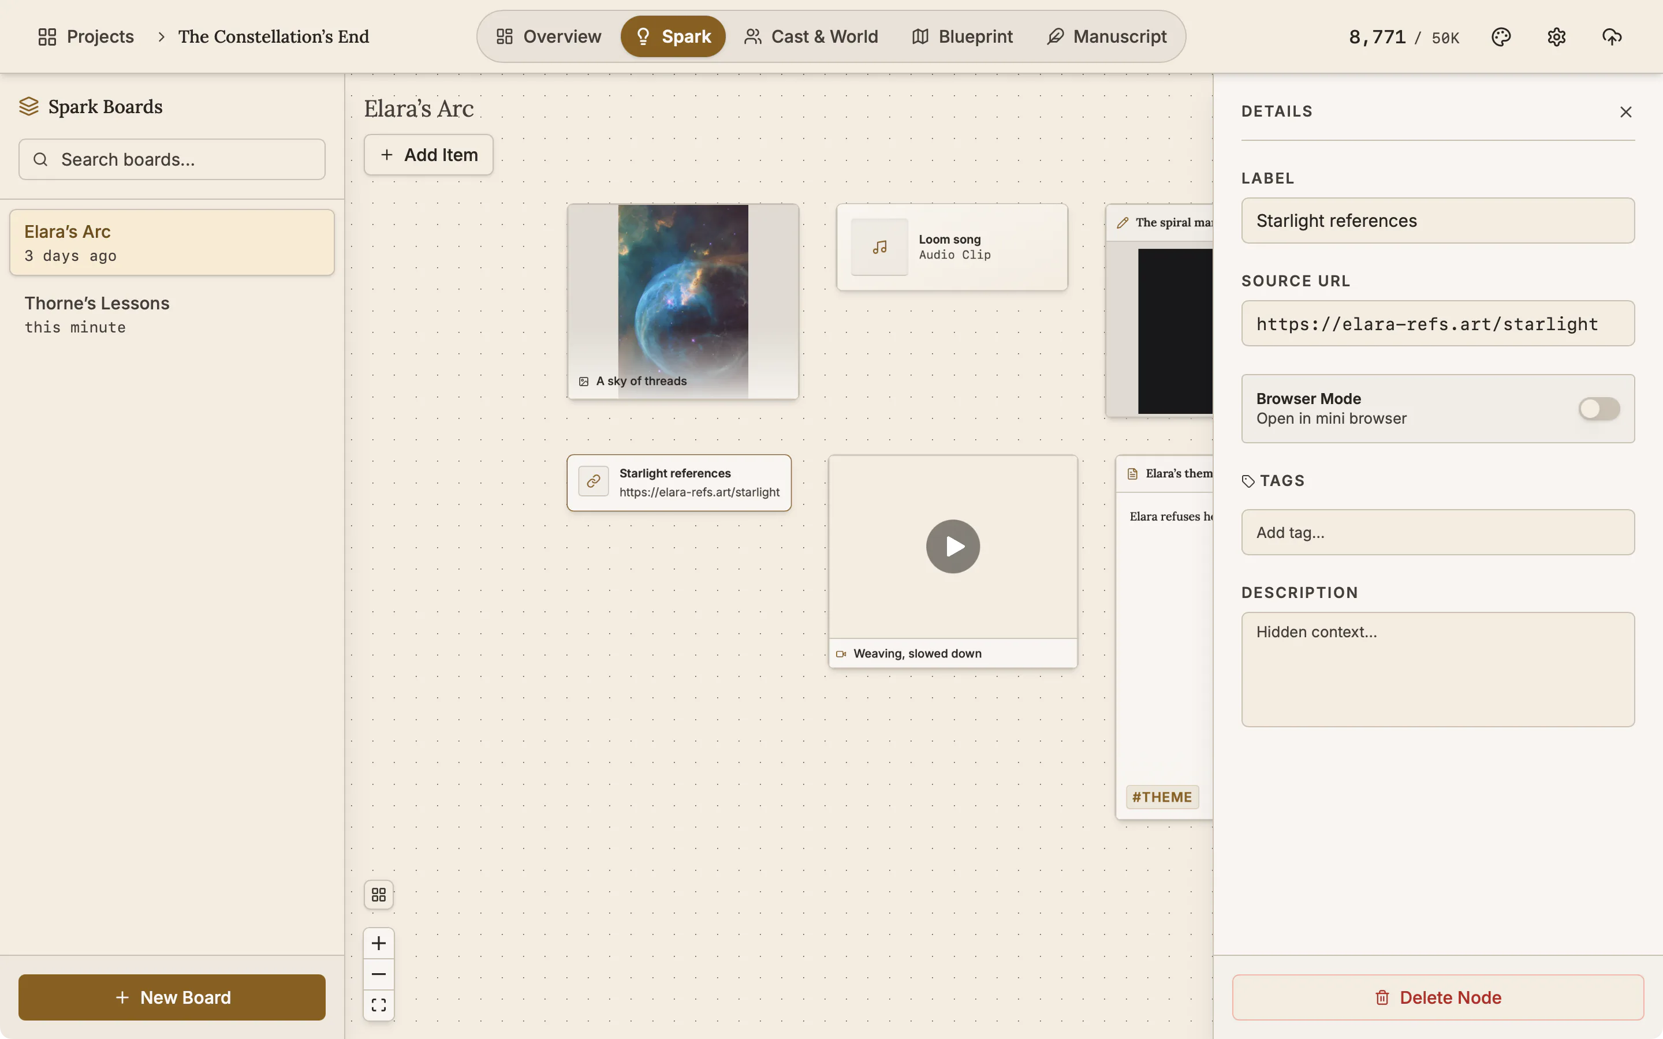Click the Add tag input

[x=1438, y=533]
